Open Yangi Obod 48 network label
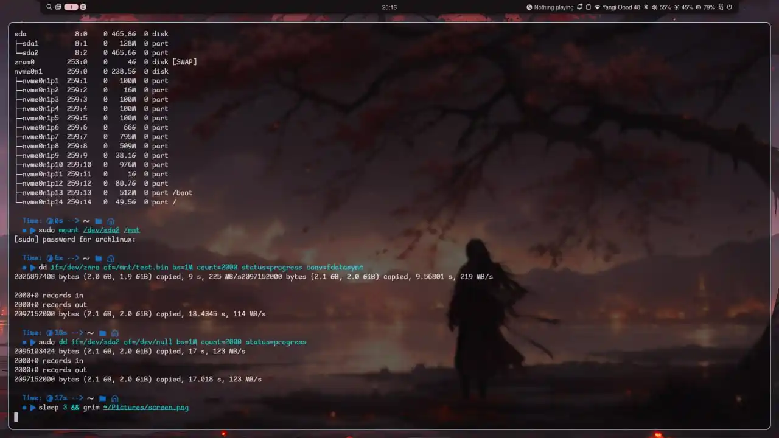 [621, 7]
